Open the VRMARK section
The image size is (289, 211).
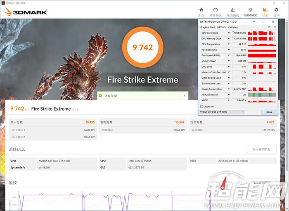pyautogui.click(x=250, y=12)
